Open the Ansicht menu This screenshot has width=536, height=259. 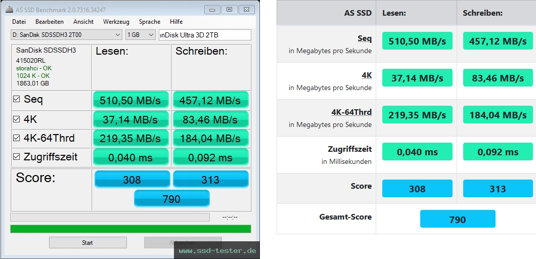point(83,22)
